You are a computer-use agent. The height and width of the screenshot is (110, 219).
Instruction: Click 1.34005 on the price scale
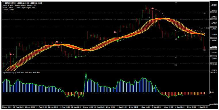click(214, 29)
